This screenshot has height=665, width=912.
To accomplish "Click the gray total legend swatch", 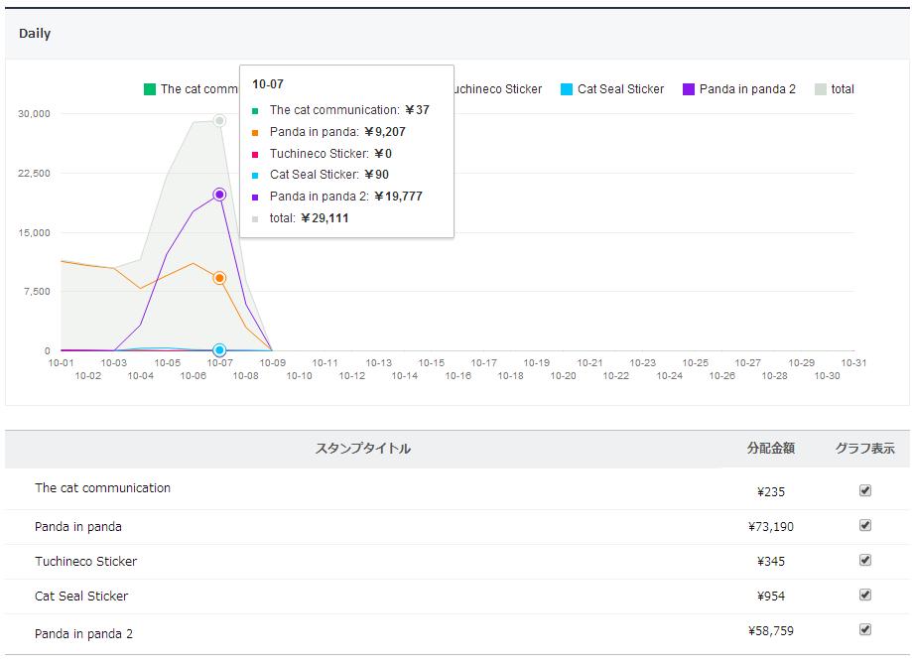I will point(821,89).
